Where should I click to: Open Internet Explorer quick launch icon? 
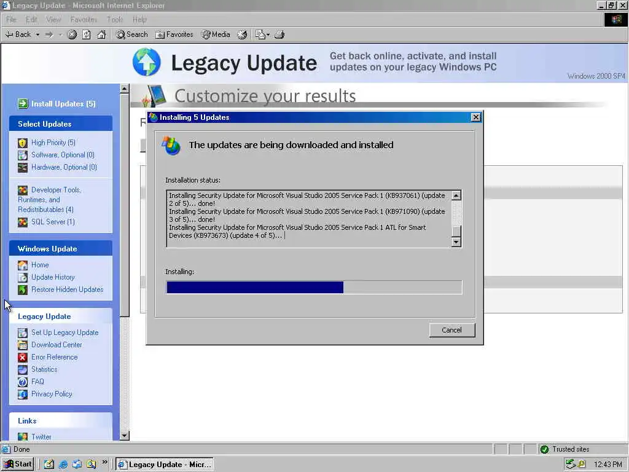(x=63, y=465)
